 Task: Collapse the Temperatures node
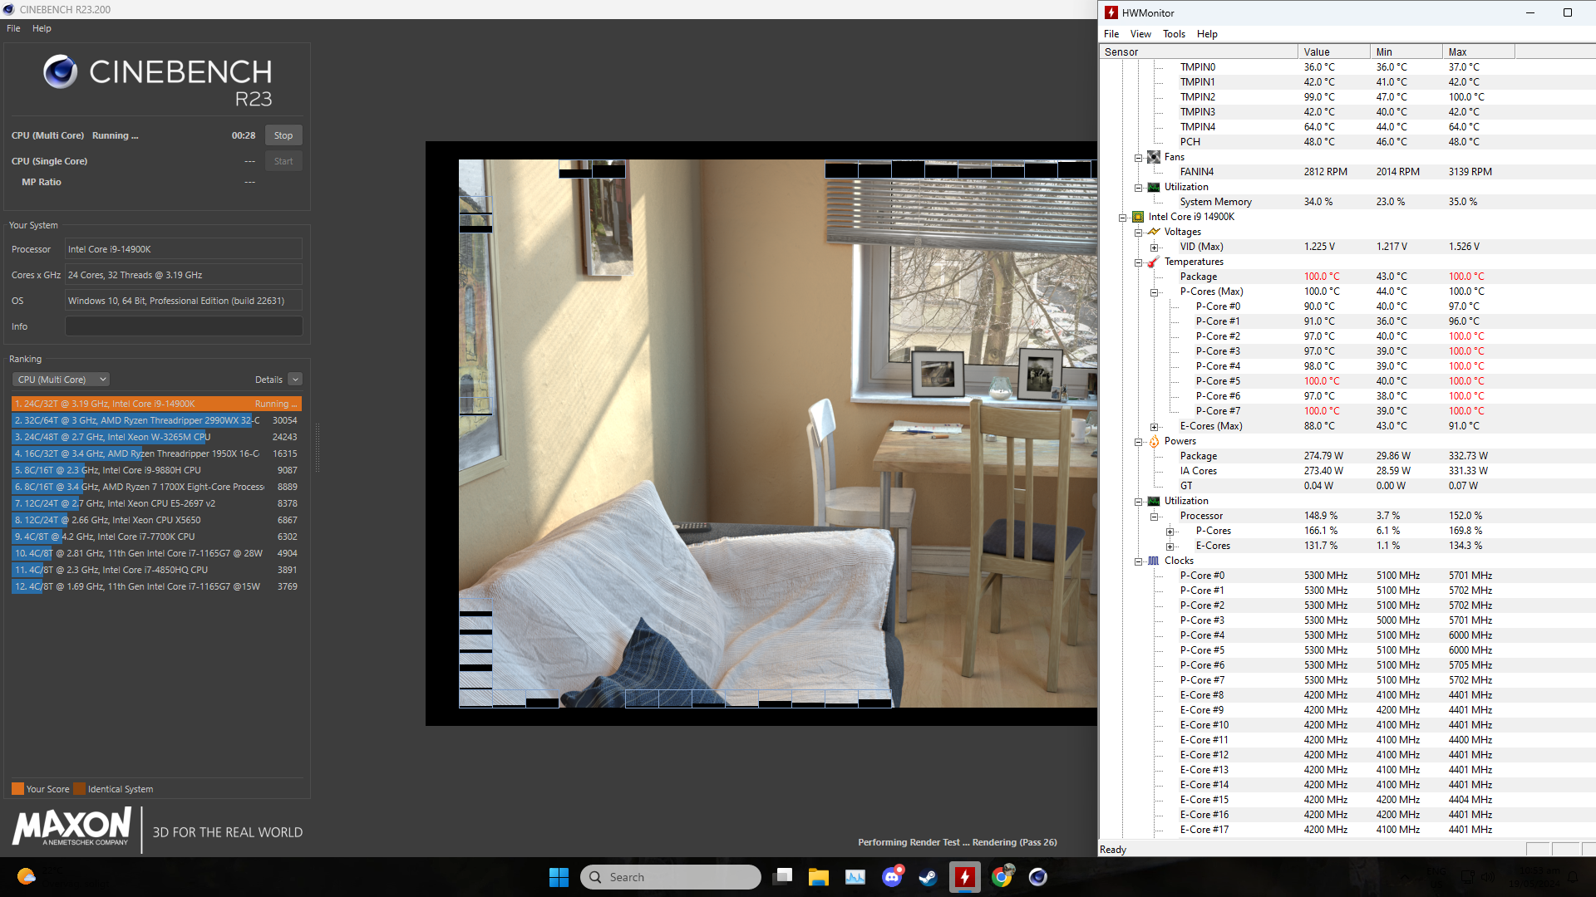1138,262
